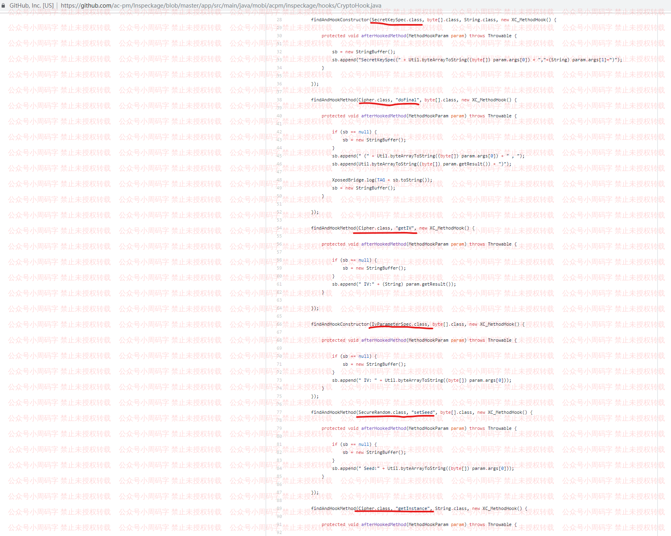Screen dimensions: 671x536
Task: Click the "getIV" string on line 54
Action: [x=405, y=228]
